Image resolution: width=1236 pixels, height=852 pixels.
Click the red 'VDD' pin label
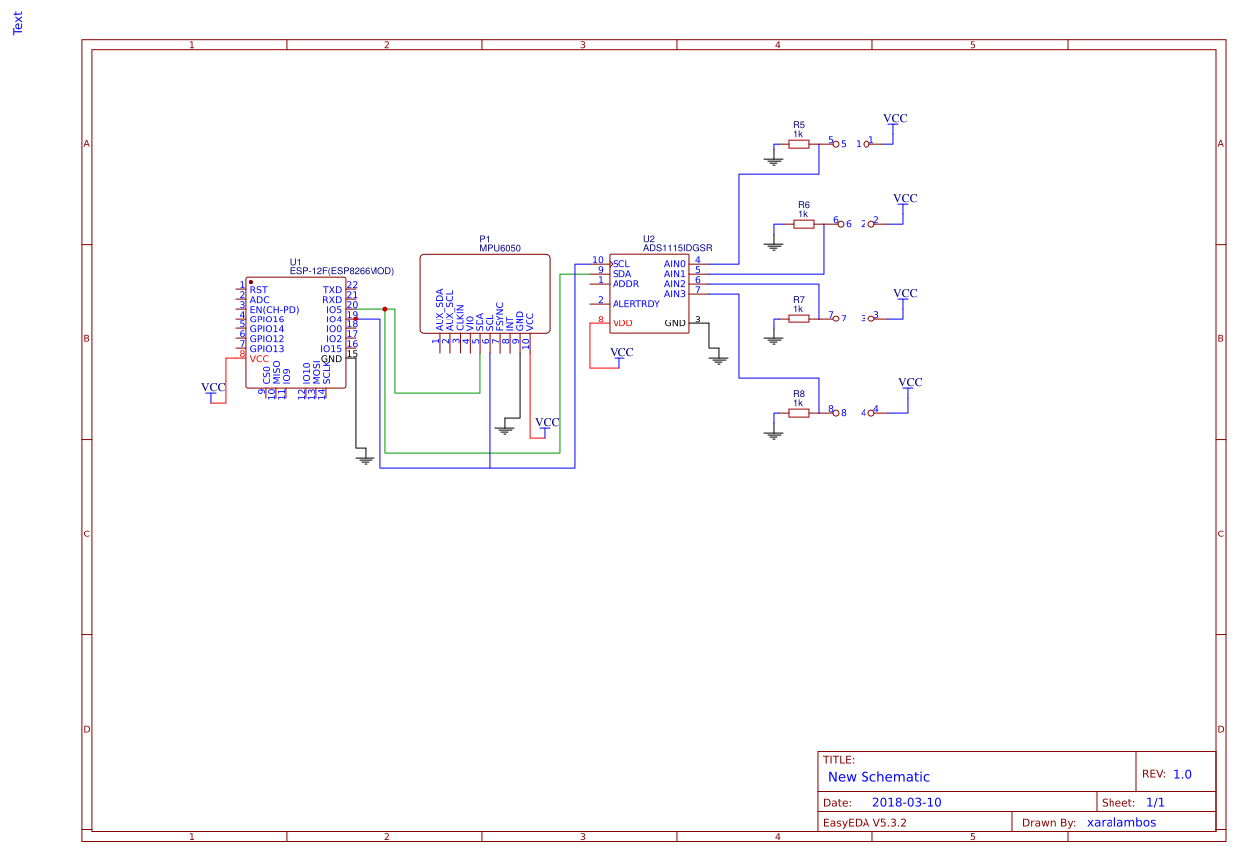[622, 323]
